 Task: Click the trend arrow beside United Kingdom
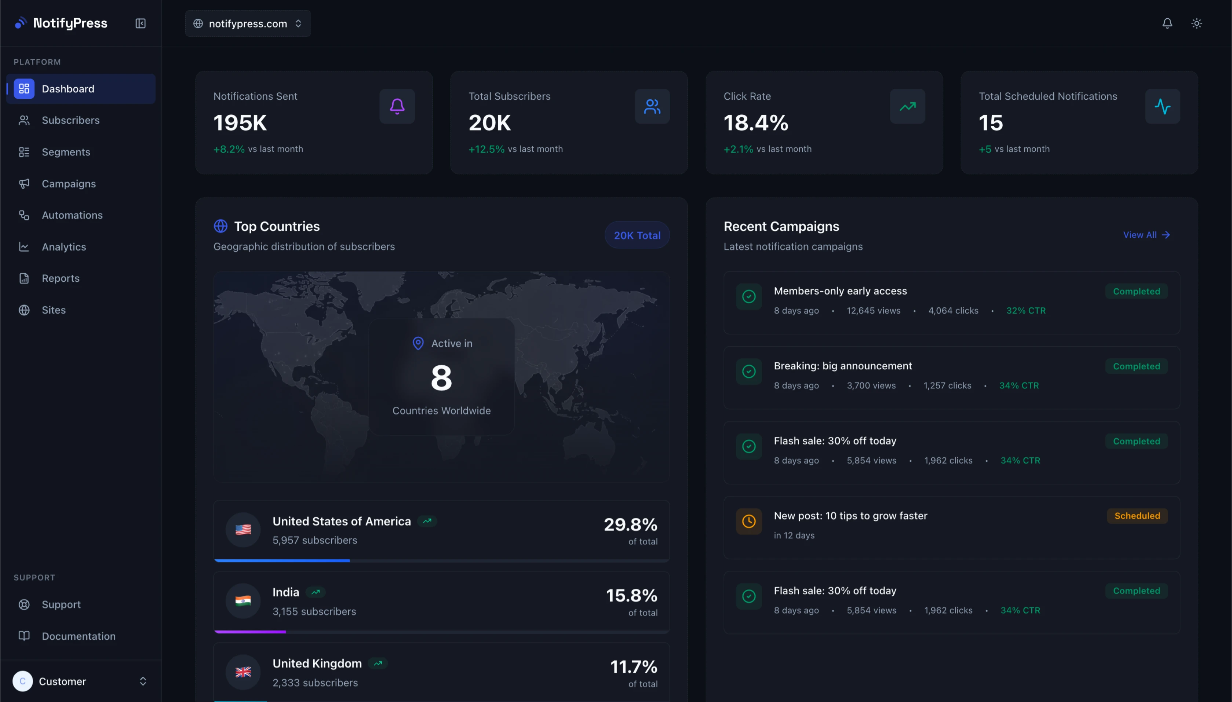point(378,663)
